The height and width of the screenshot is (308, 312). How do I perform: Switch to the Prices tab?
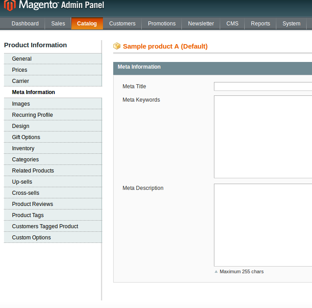tap(20, 70)
